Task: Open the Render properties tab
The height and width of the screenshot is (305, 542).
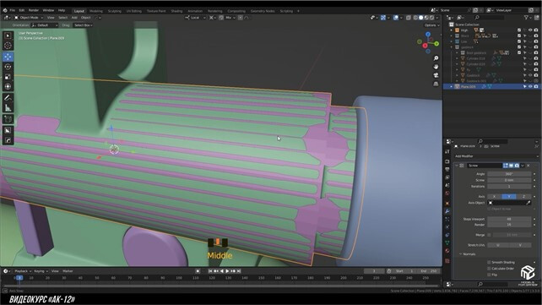Action: point(447,161)
